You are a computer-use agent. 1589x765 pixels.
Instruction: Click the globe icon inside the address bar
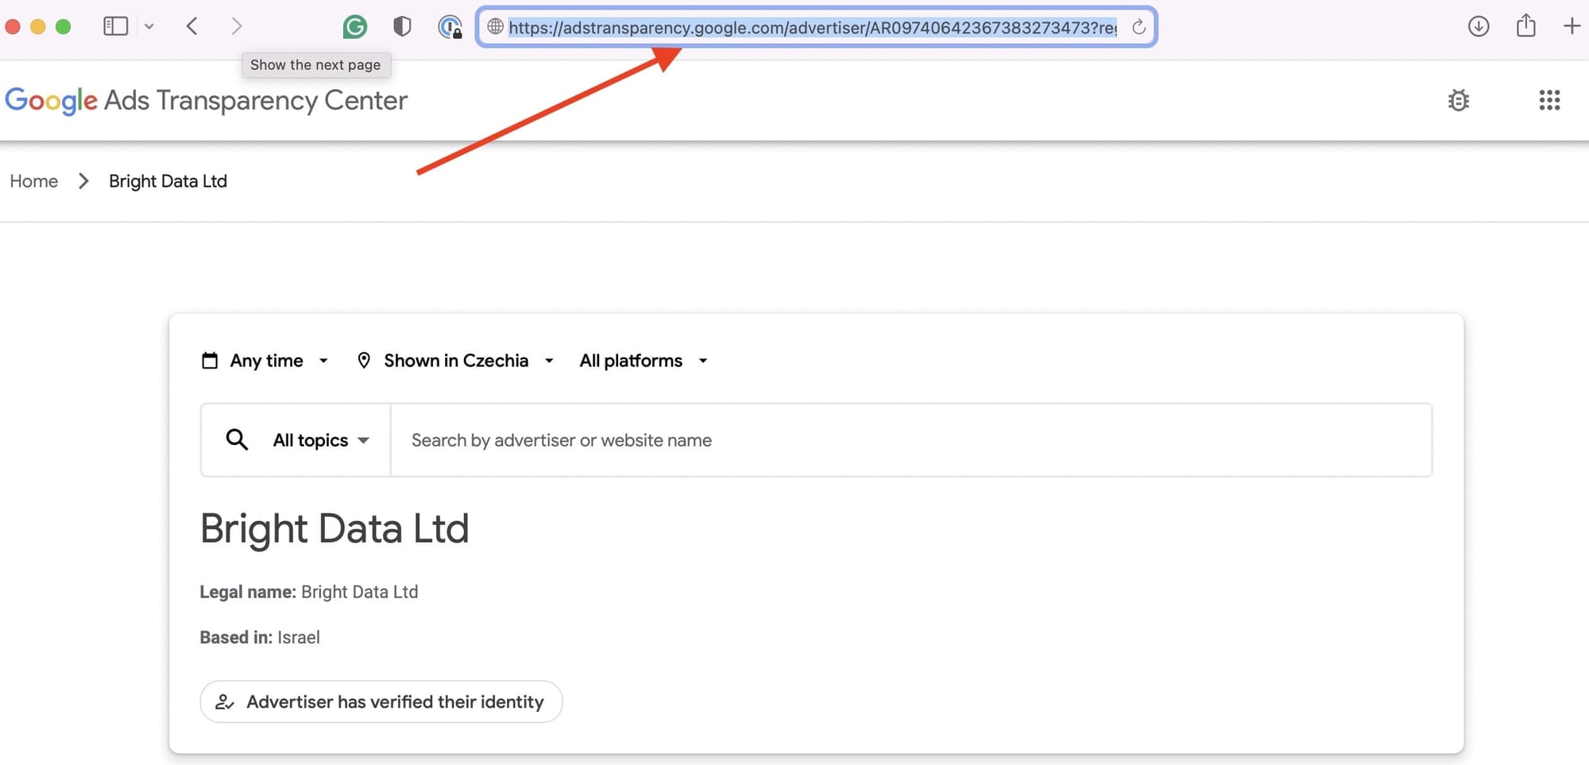494,26
